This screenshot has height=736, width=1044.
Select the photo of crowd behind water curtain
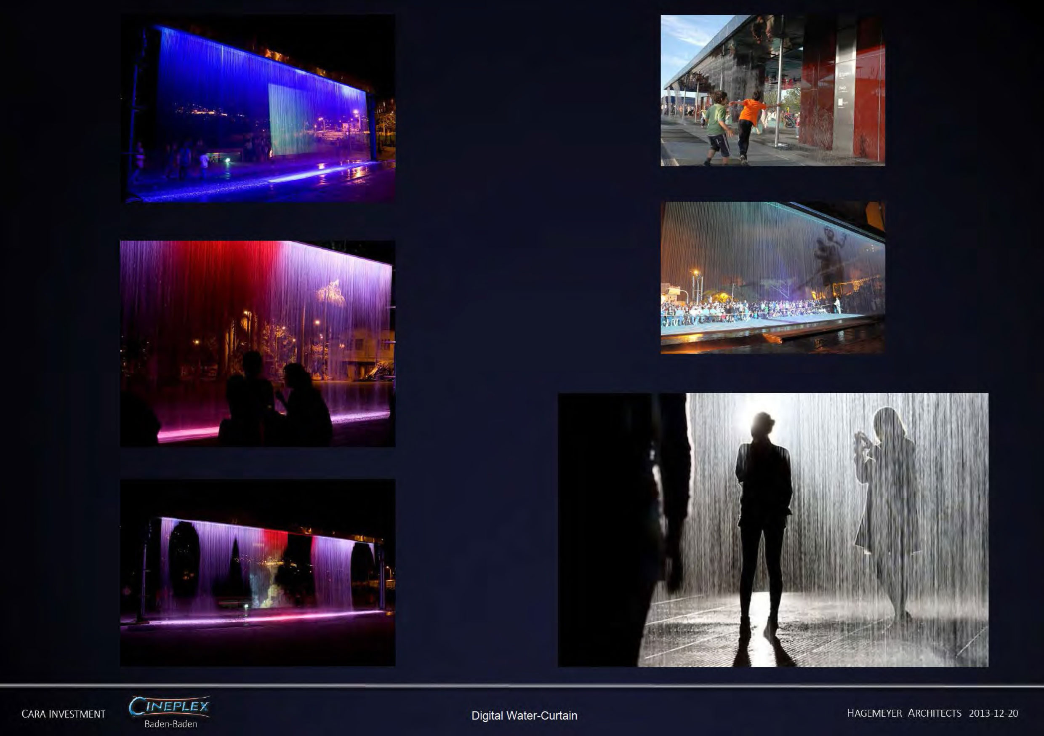pyautogui.click(x=772, y=277)
